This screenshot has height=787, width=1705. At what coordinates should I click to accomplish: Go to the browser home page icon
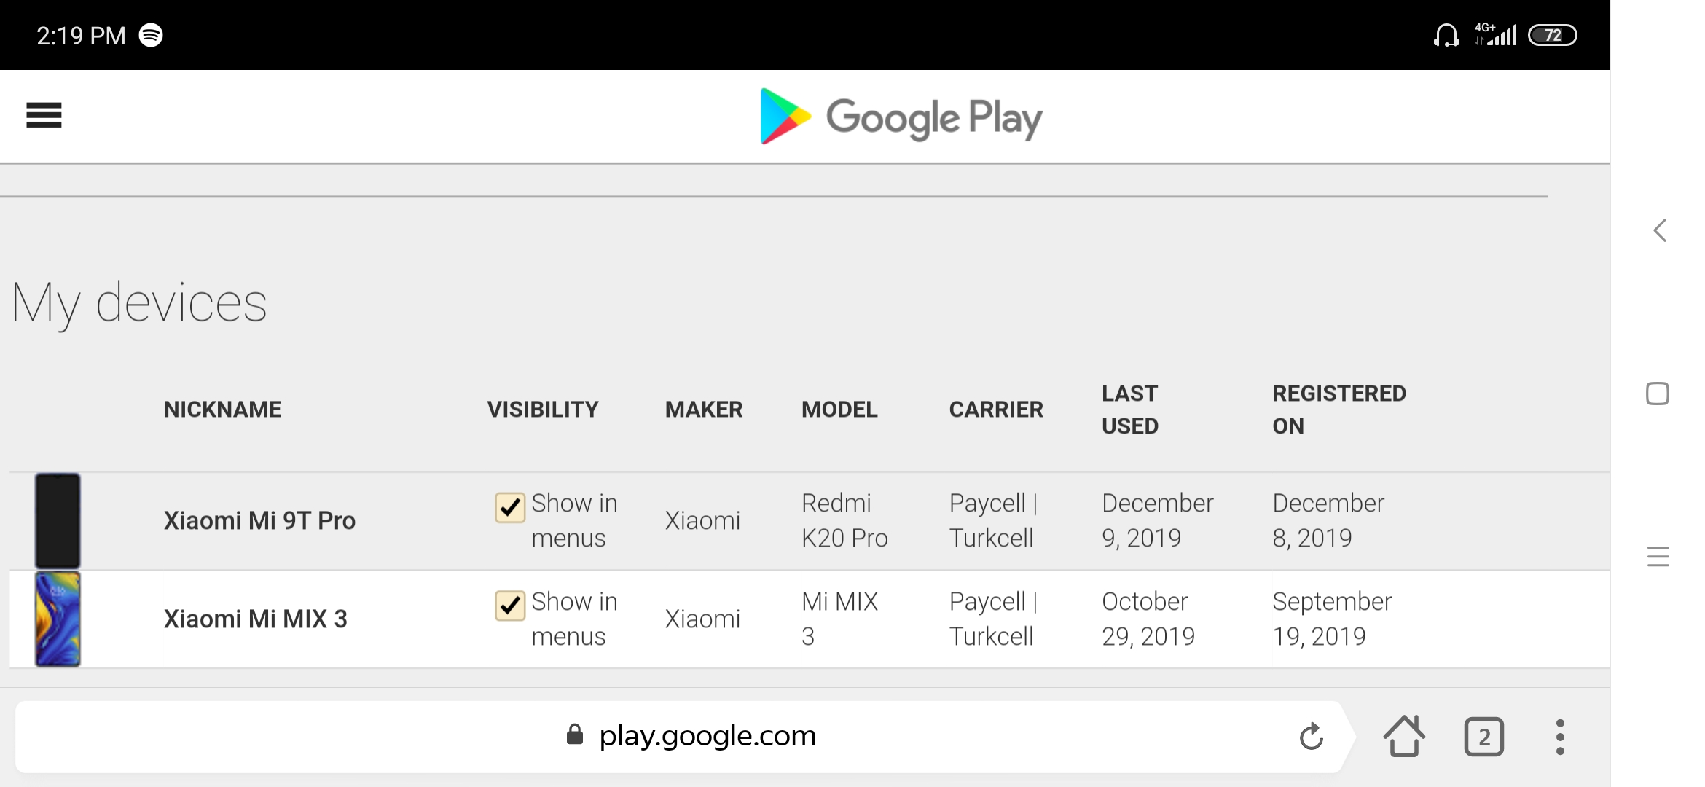point(1404,736)
